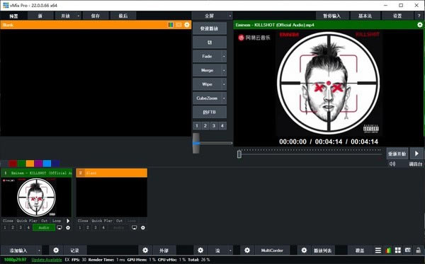Click the lock icon in bottom bar

click(x=418, y=250)
